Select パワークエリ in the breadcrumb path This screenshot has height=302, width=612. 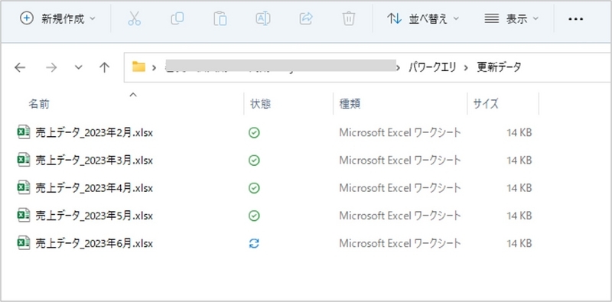coord(432,67)
